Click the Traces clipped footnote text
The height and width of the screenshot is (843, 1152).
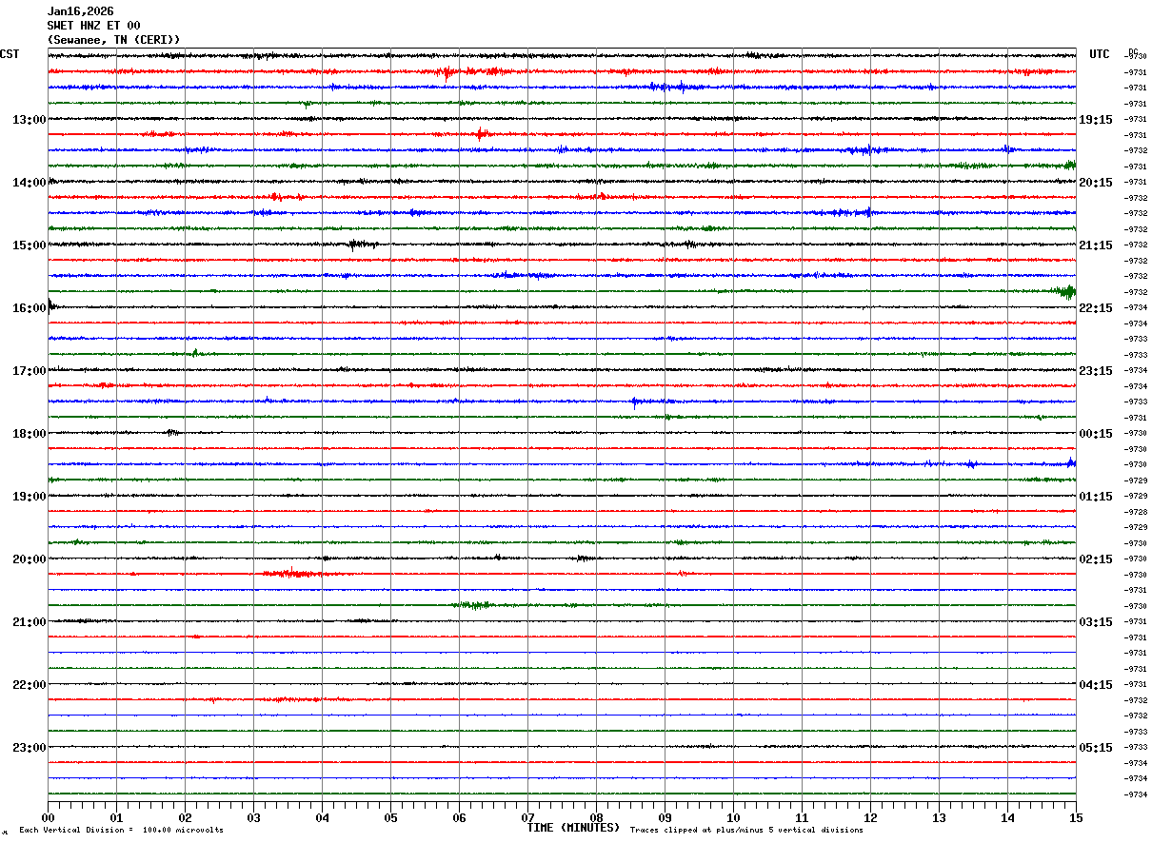[x=746, y=831]
